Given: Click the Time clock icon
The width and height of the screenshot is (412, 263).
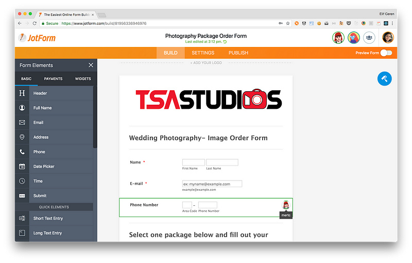Looking at the screenshot, I should pos(22,181).
